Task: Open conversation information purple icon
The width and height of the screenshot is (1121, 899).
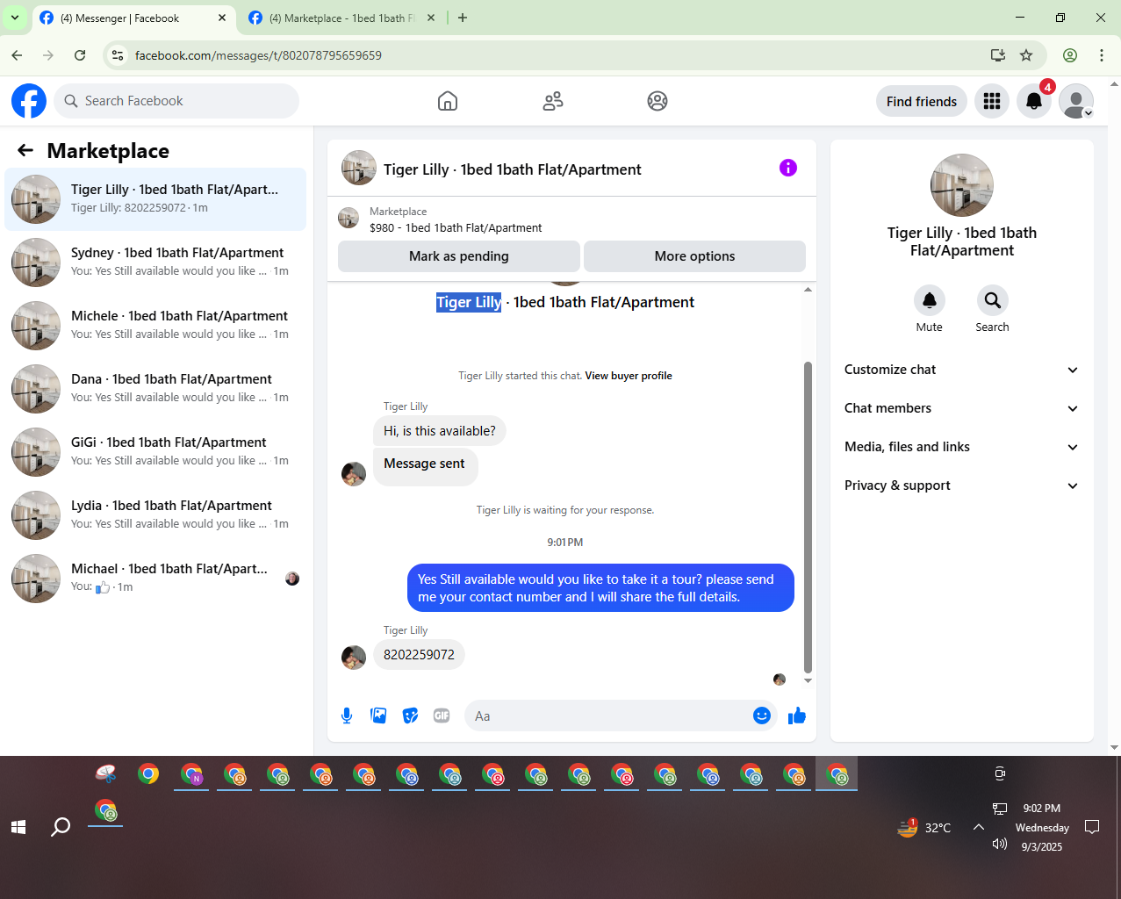Action: tap(788, 168)
